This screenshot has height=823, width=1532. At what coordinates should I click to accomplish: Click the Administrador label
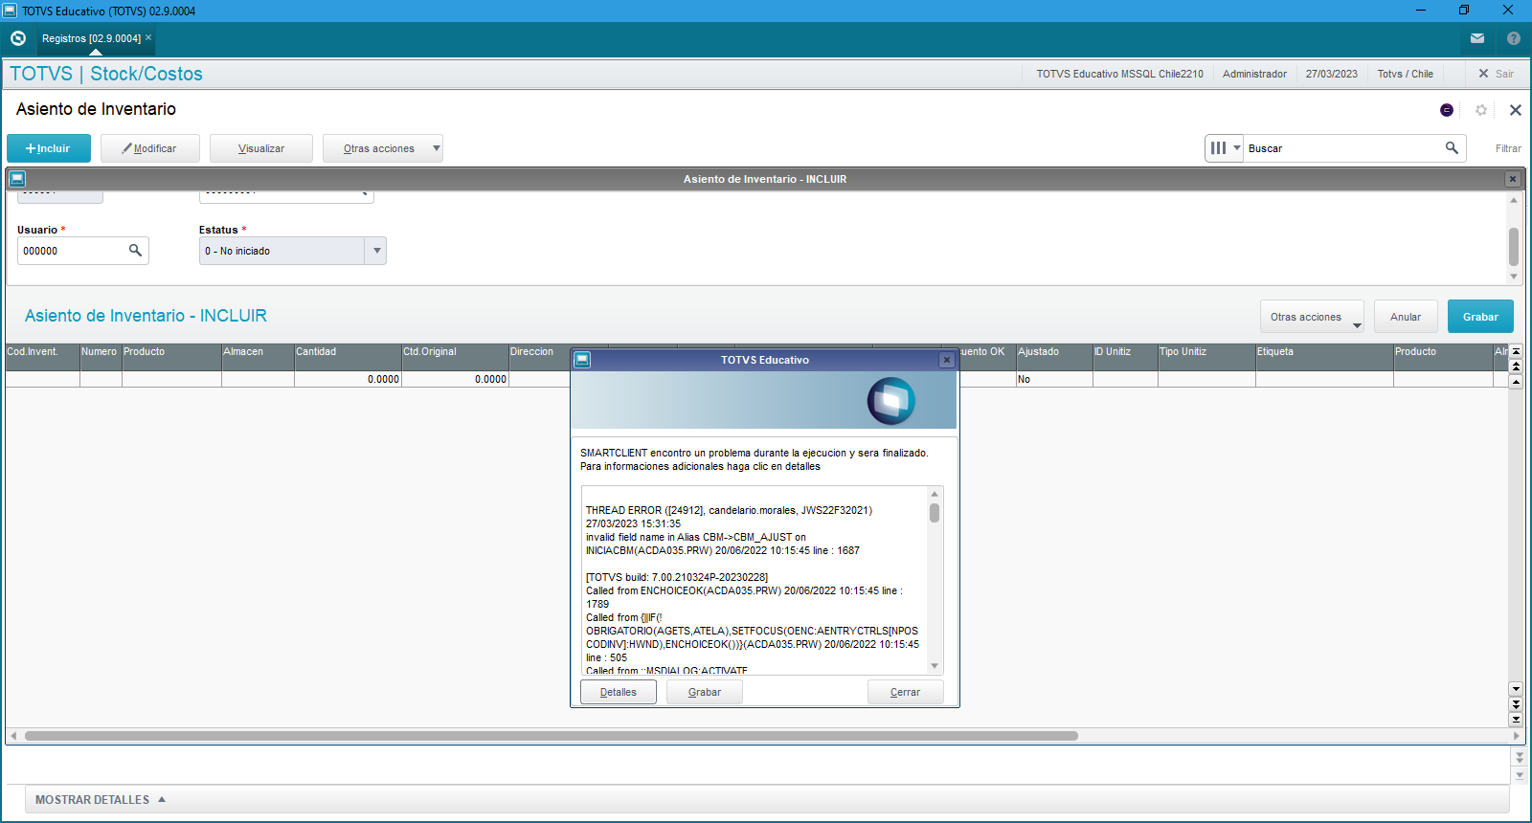coord(1254,74)
